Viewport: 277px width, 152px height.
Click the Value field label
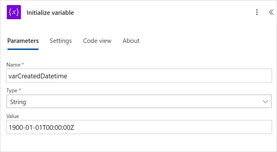tap(13, 116)
